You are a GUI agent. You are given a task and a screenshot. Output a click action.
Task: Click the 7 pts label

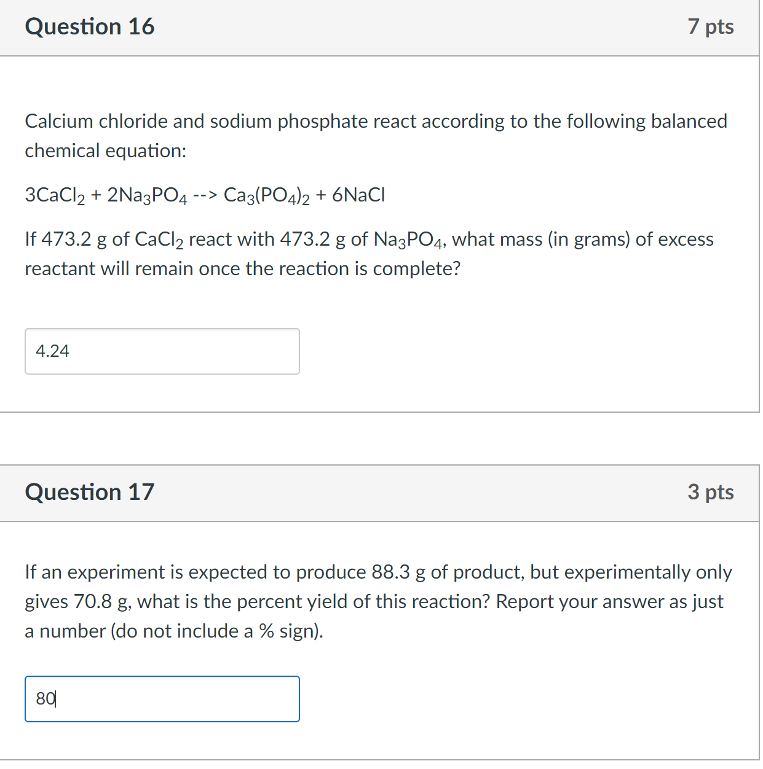coord(712,26)
